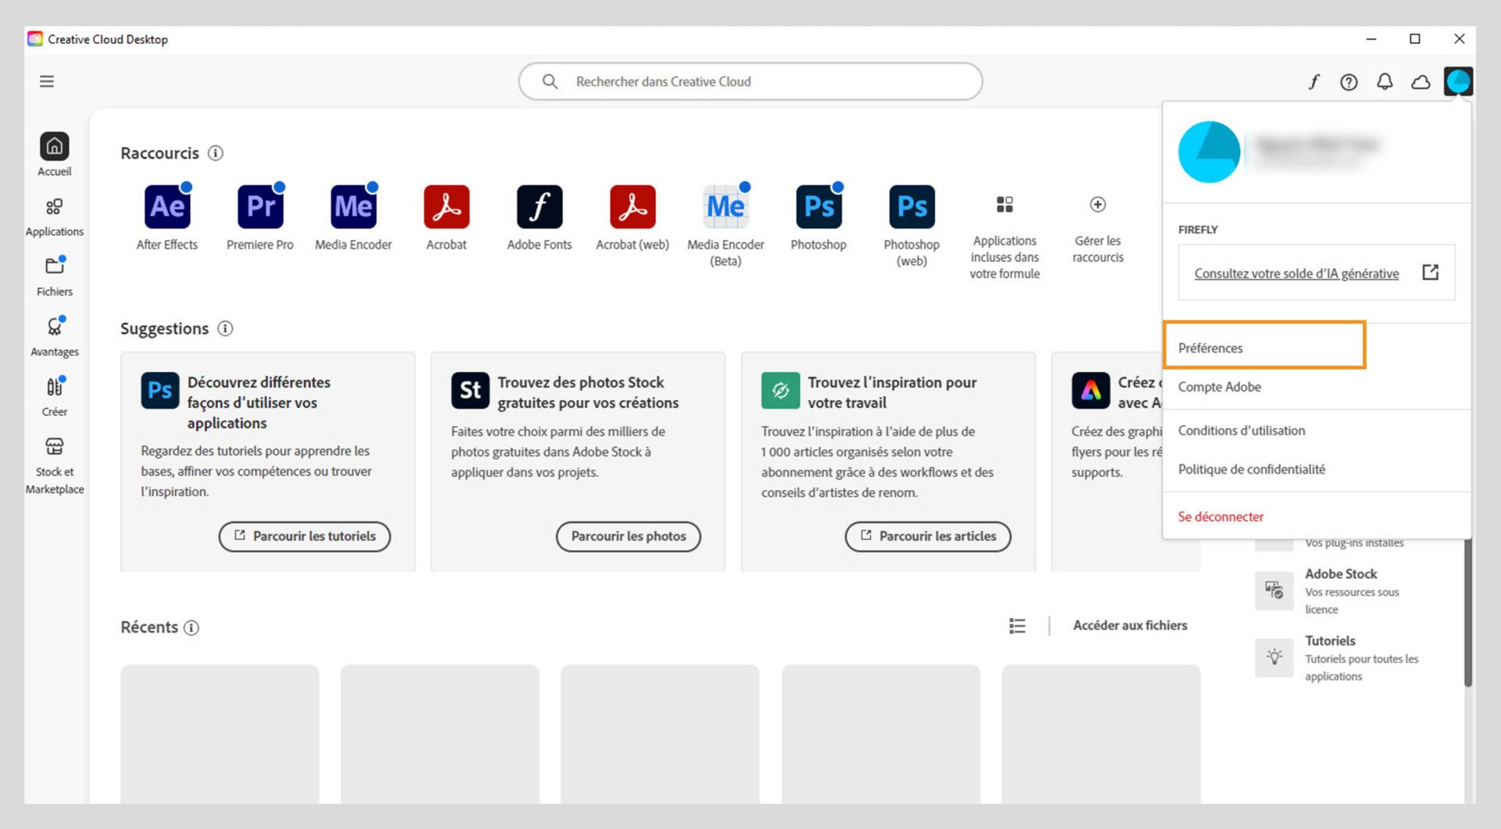Click the right panel scrollbar
Screen dimensions: 1501x829
(x=1468, y=613)
